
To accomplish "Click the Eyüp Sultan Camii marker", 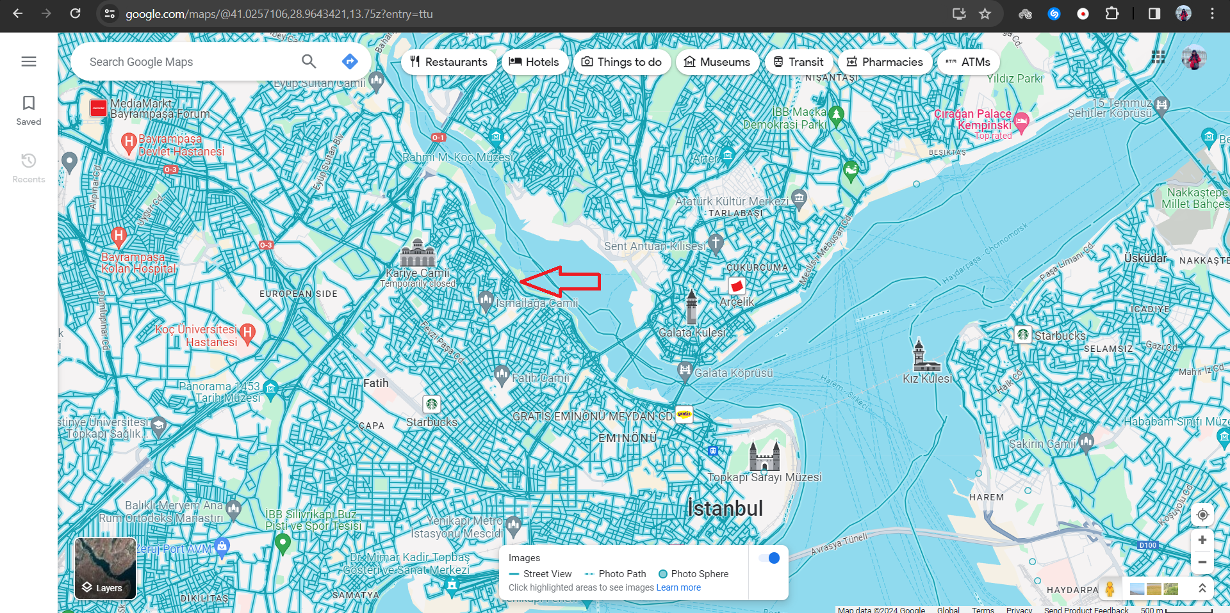I will (377, 81).
